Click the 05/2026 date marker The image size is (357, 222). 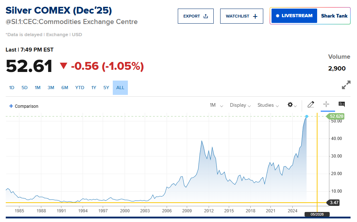point(317,214)
